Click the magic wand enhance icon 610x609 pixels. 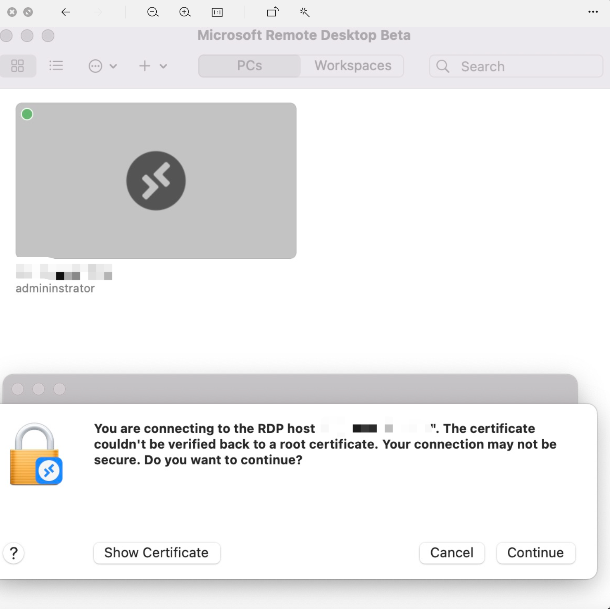(305, 12)
